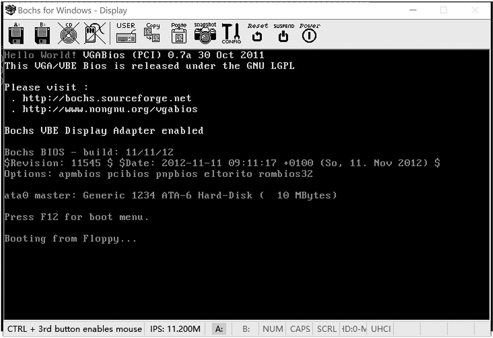
Task: Open the USER keyboard shortcut button
Action: [x=126, y=33]
